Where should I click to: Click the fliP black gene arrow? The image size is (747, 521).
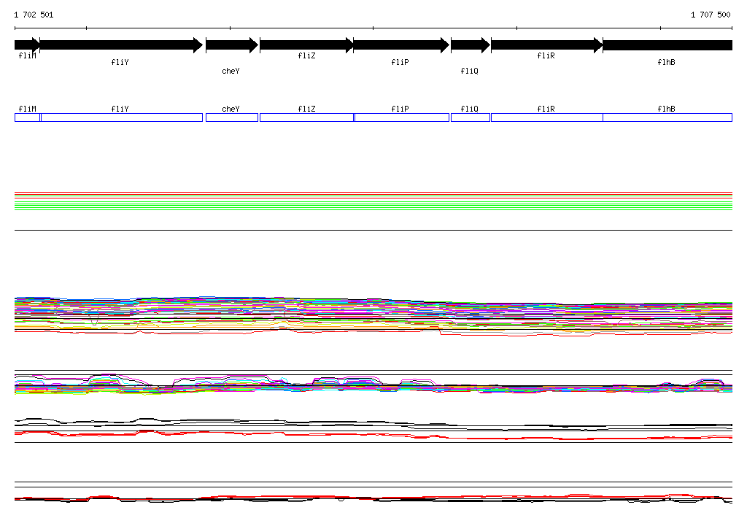(x=402, y=45)
